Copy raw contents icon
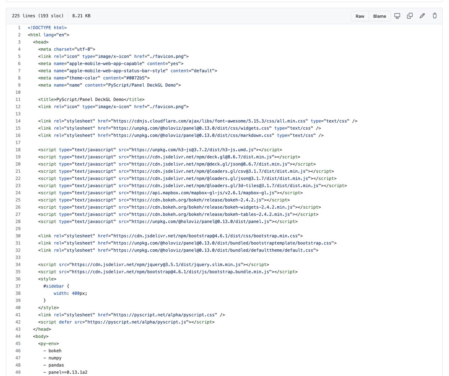The width and height of the screenshot is (449, 376). tap(410, 16)
